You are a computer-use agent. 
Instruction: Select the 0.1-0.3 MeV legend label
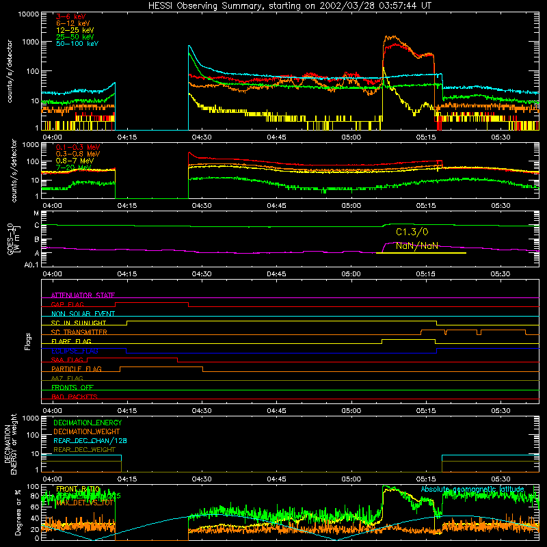tap(78, 147)
